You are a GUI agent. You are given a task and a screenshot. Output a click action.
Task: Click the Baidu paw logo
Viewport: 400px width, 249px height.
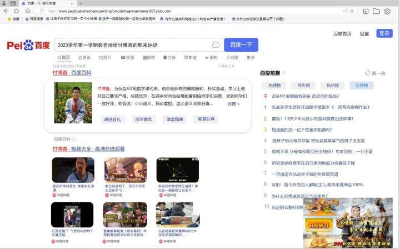click(x=28, y=45)
